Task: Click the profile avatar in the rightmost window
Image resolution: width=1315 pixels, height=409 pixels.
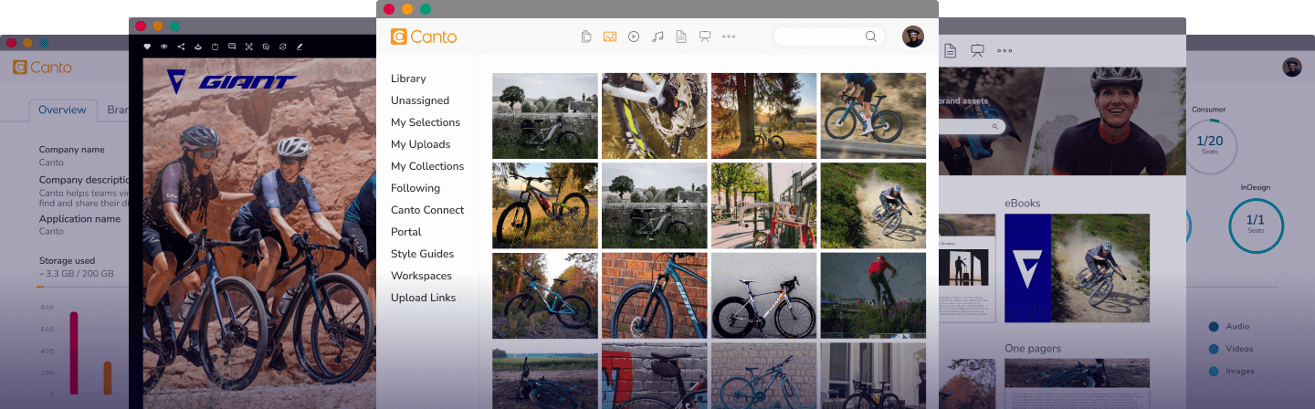Action: coord(1291,67)
